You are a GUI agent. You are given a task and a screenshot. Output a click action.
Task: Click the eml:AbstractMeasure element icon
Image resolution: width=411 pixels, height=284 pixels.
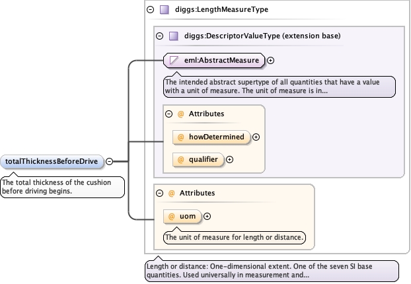(x=175, y=61)
